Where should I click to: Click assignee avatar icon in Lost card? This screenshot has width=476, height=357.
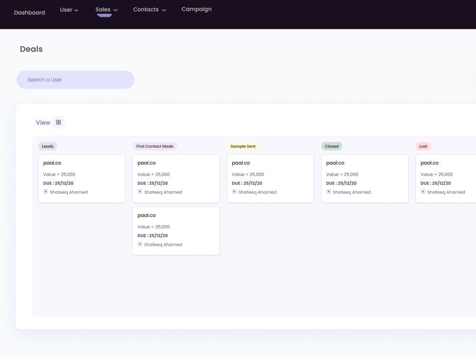(x=423, y=191)
